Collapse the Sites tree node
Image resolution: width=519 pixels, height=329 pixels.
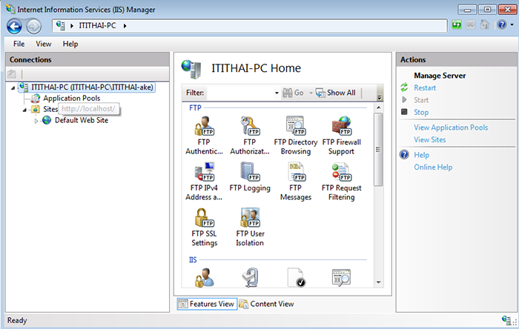(24, 110)
